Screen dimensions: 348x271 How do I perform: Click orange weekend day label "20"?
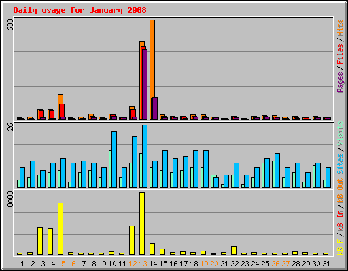(214, 264)
